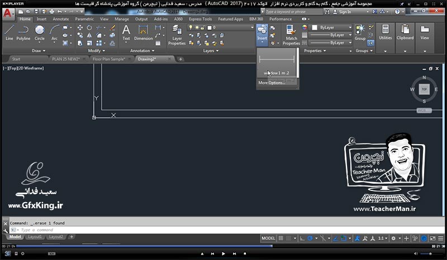Screen dimensions: 447x260
Task: Toggle object snap tracking in status bar
Action: (336, 238)
